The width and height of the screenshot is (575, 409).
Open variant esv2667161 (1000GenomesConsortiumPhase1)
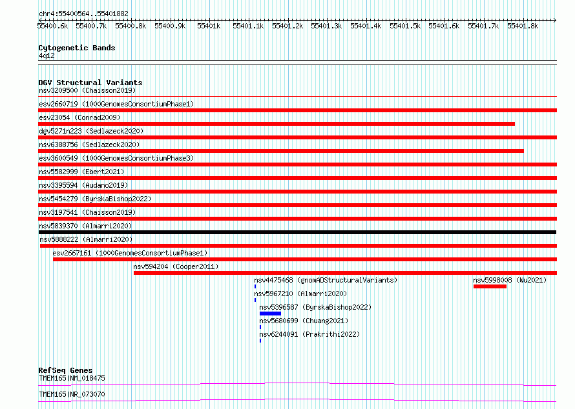coord(130,253)
